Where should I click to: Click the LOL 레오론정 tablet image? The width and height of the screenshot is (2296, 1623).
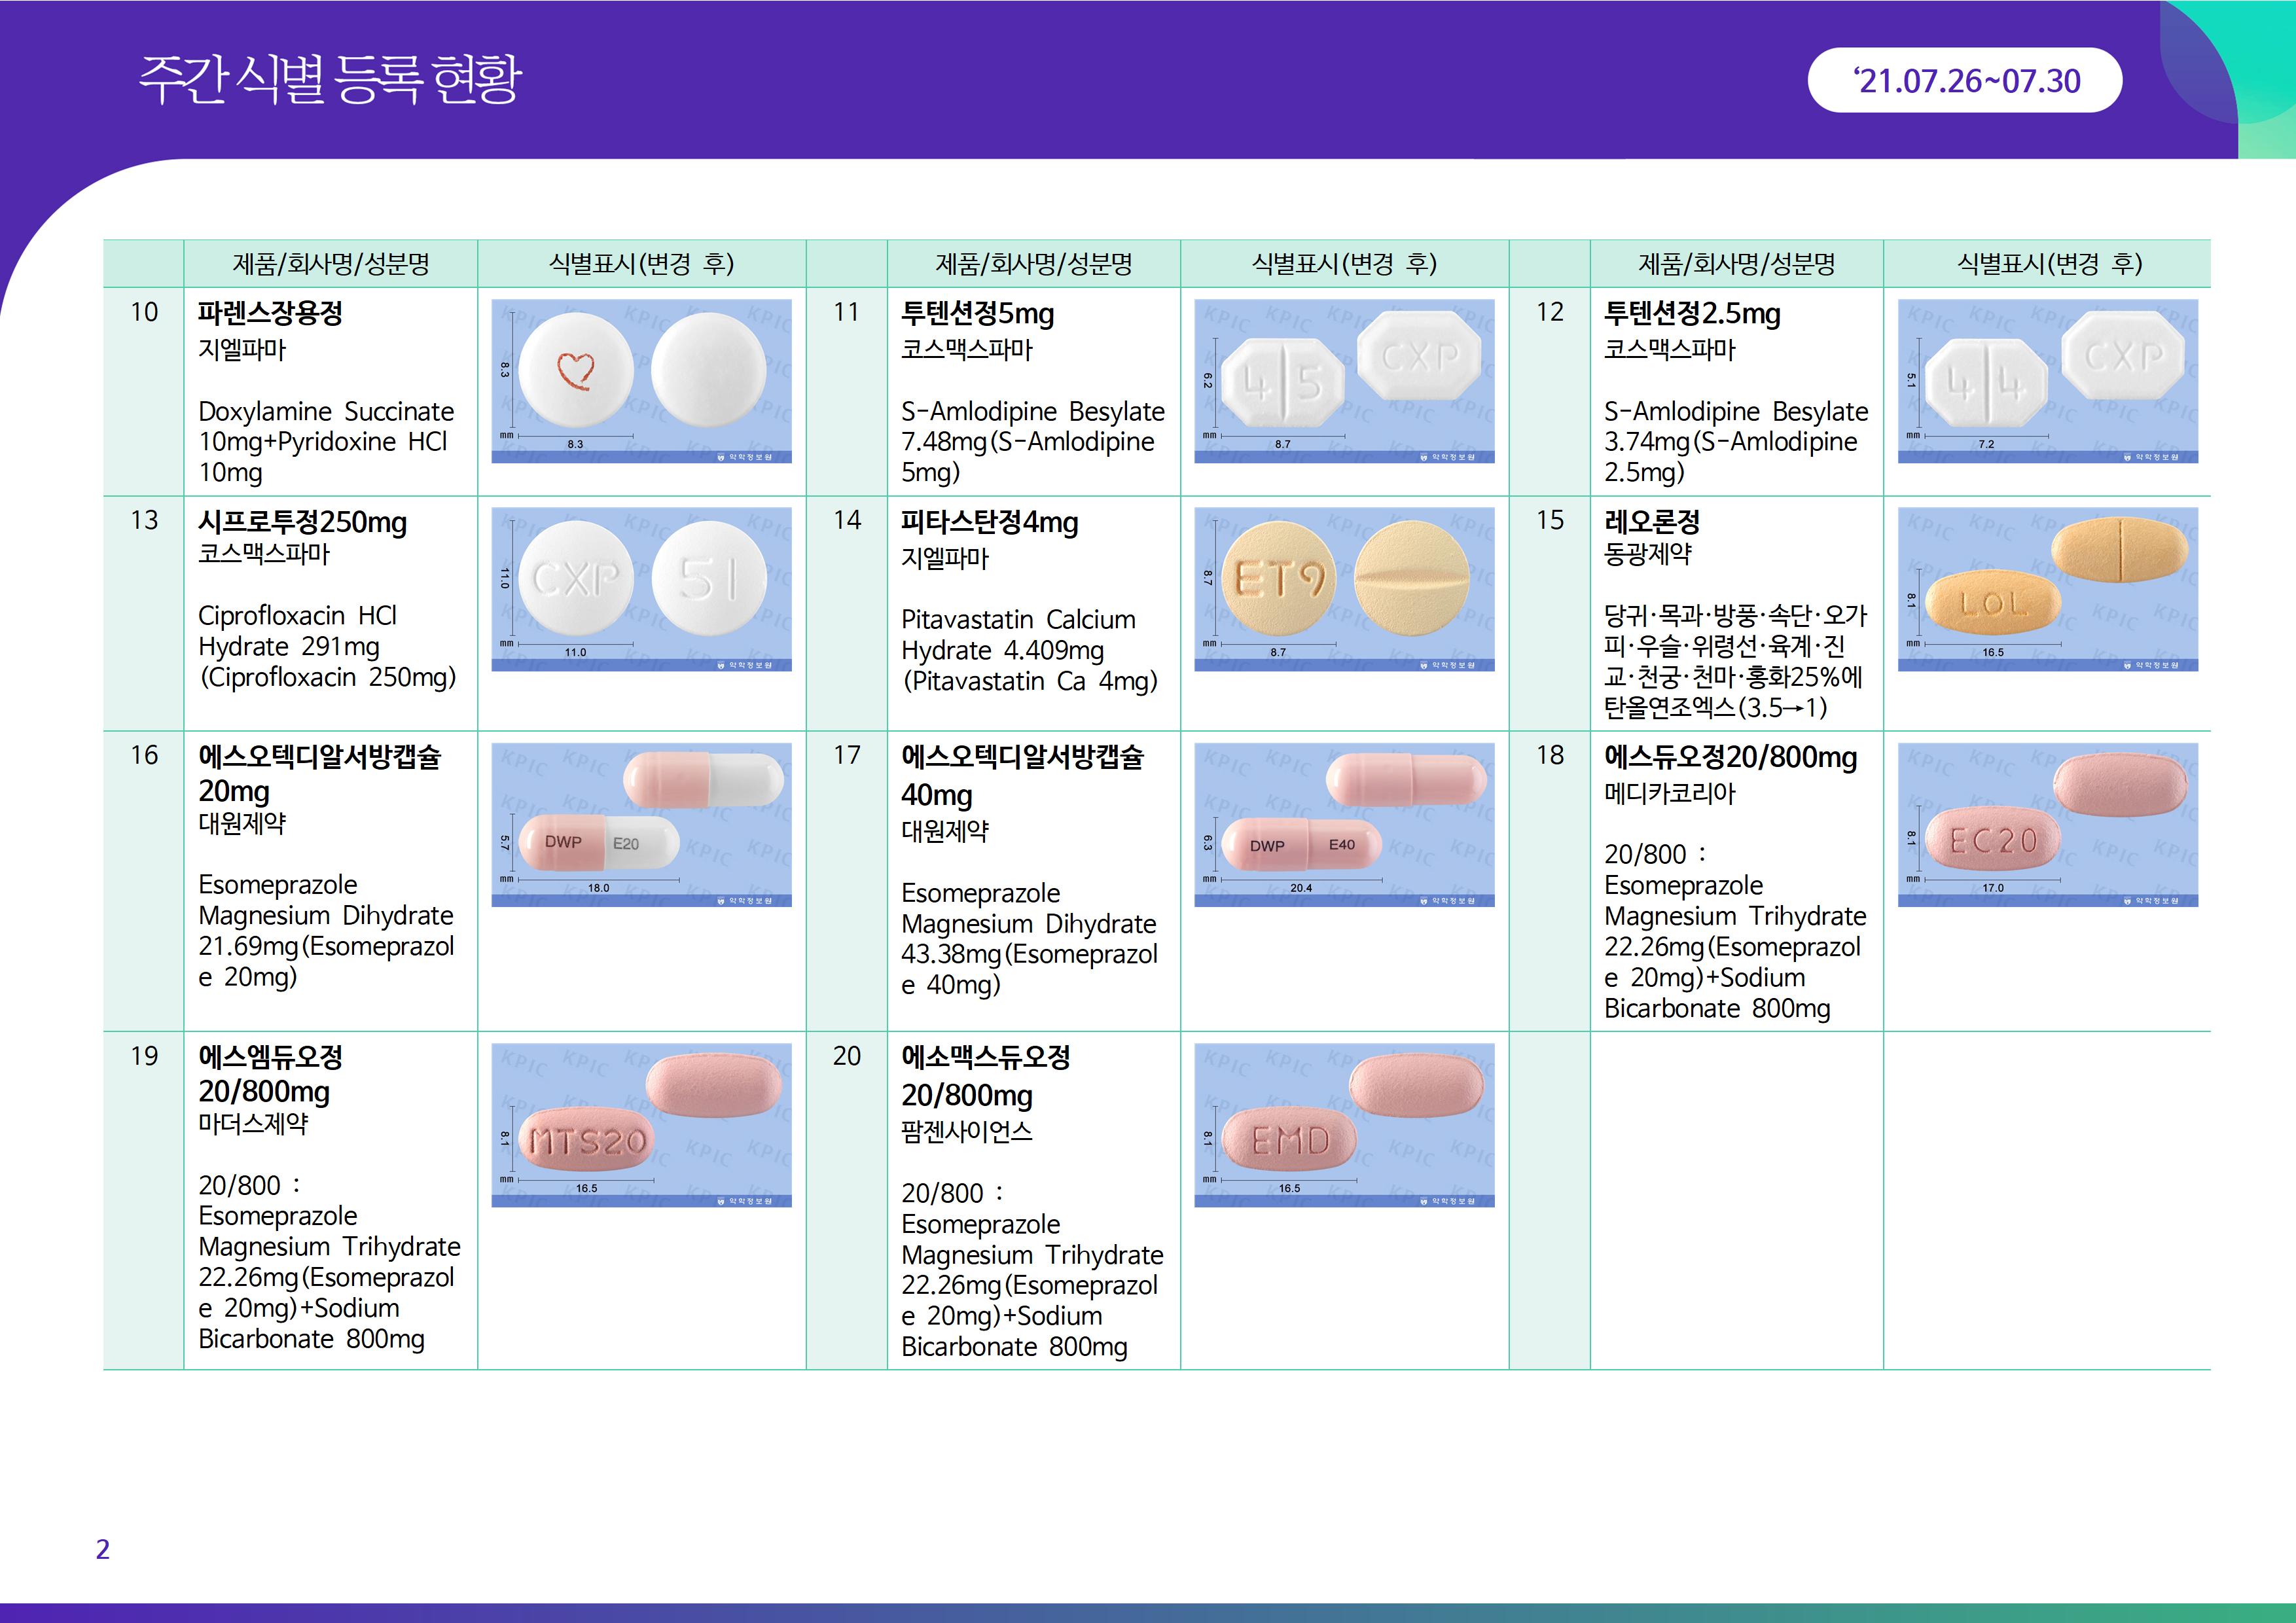click(x=2047, y=589)
